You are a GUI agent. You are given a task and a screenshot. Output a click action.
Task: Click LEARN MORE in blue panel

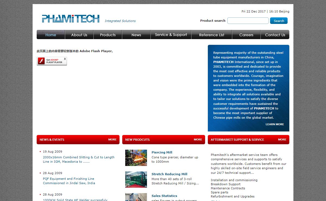pos(275,124)
